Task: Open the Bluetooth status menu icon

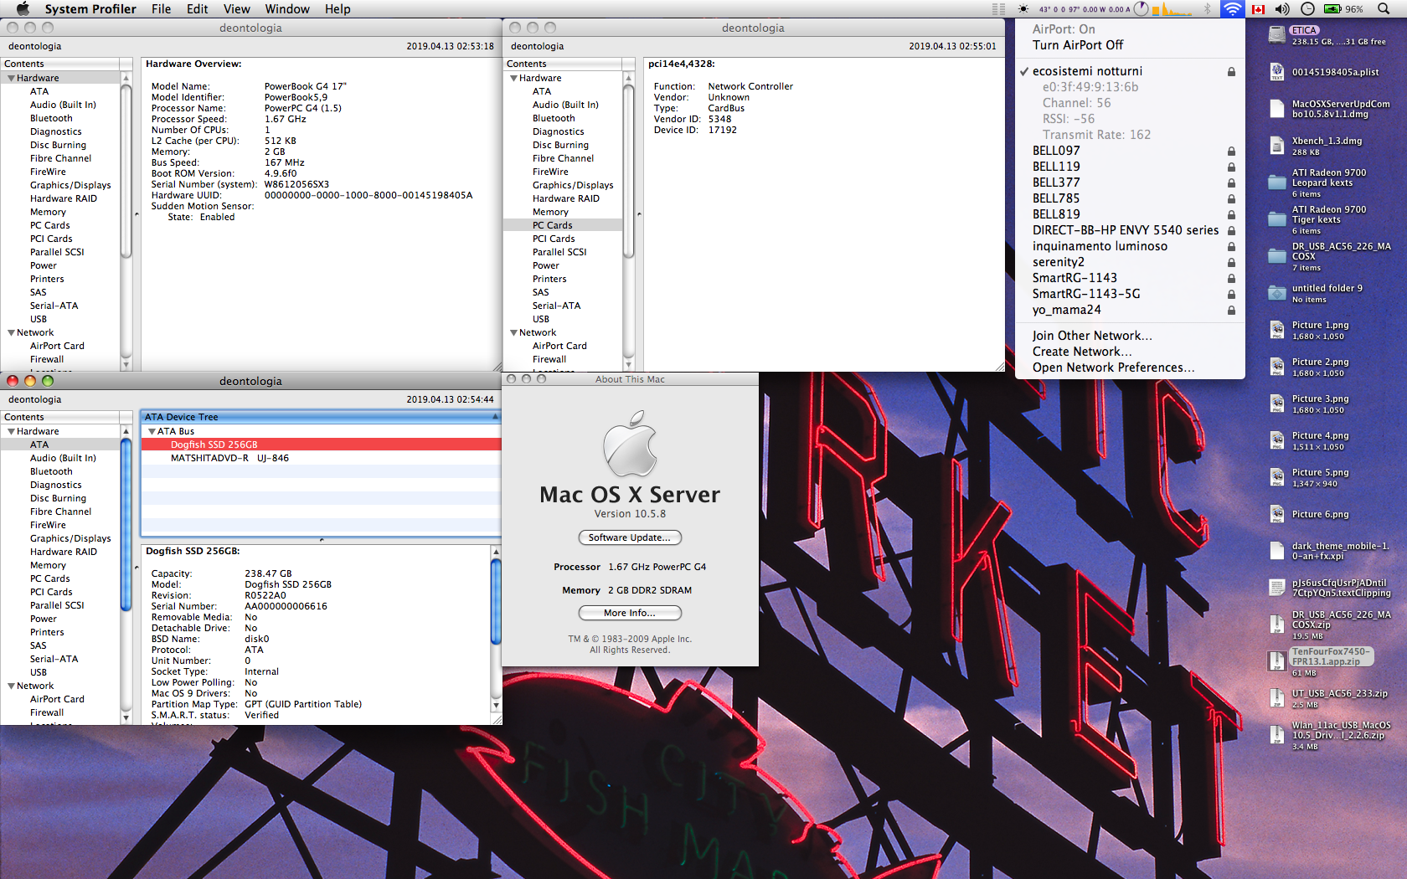Action: click(1208, 9)
